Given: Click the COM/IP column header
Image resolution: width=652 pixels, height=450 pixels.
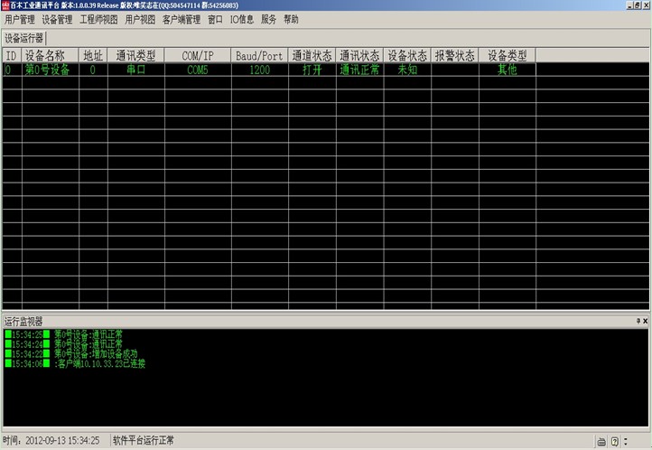Looking at the screenshot, I should (198, 55).
